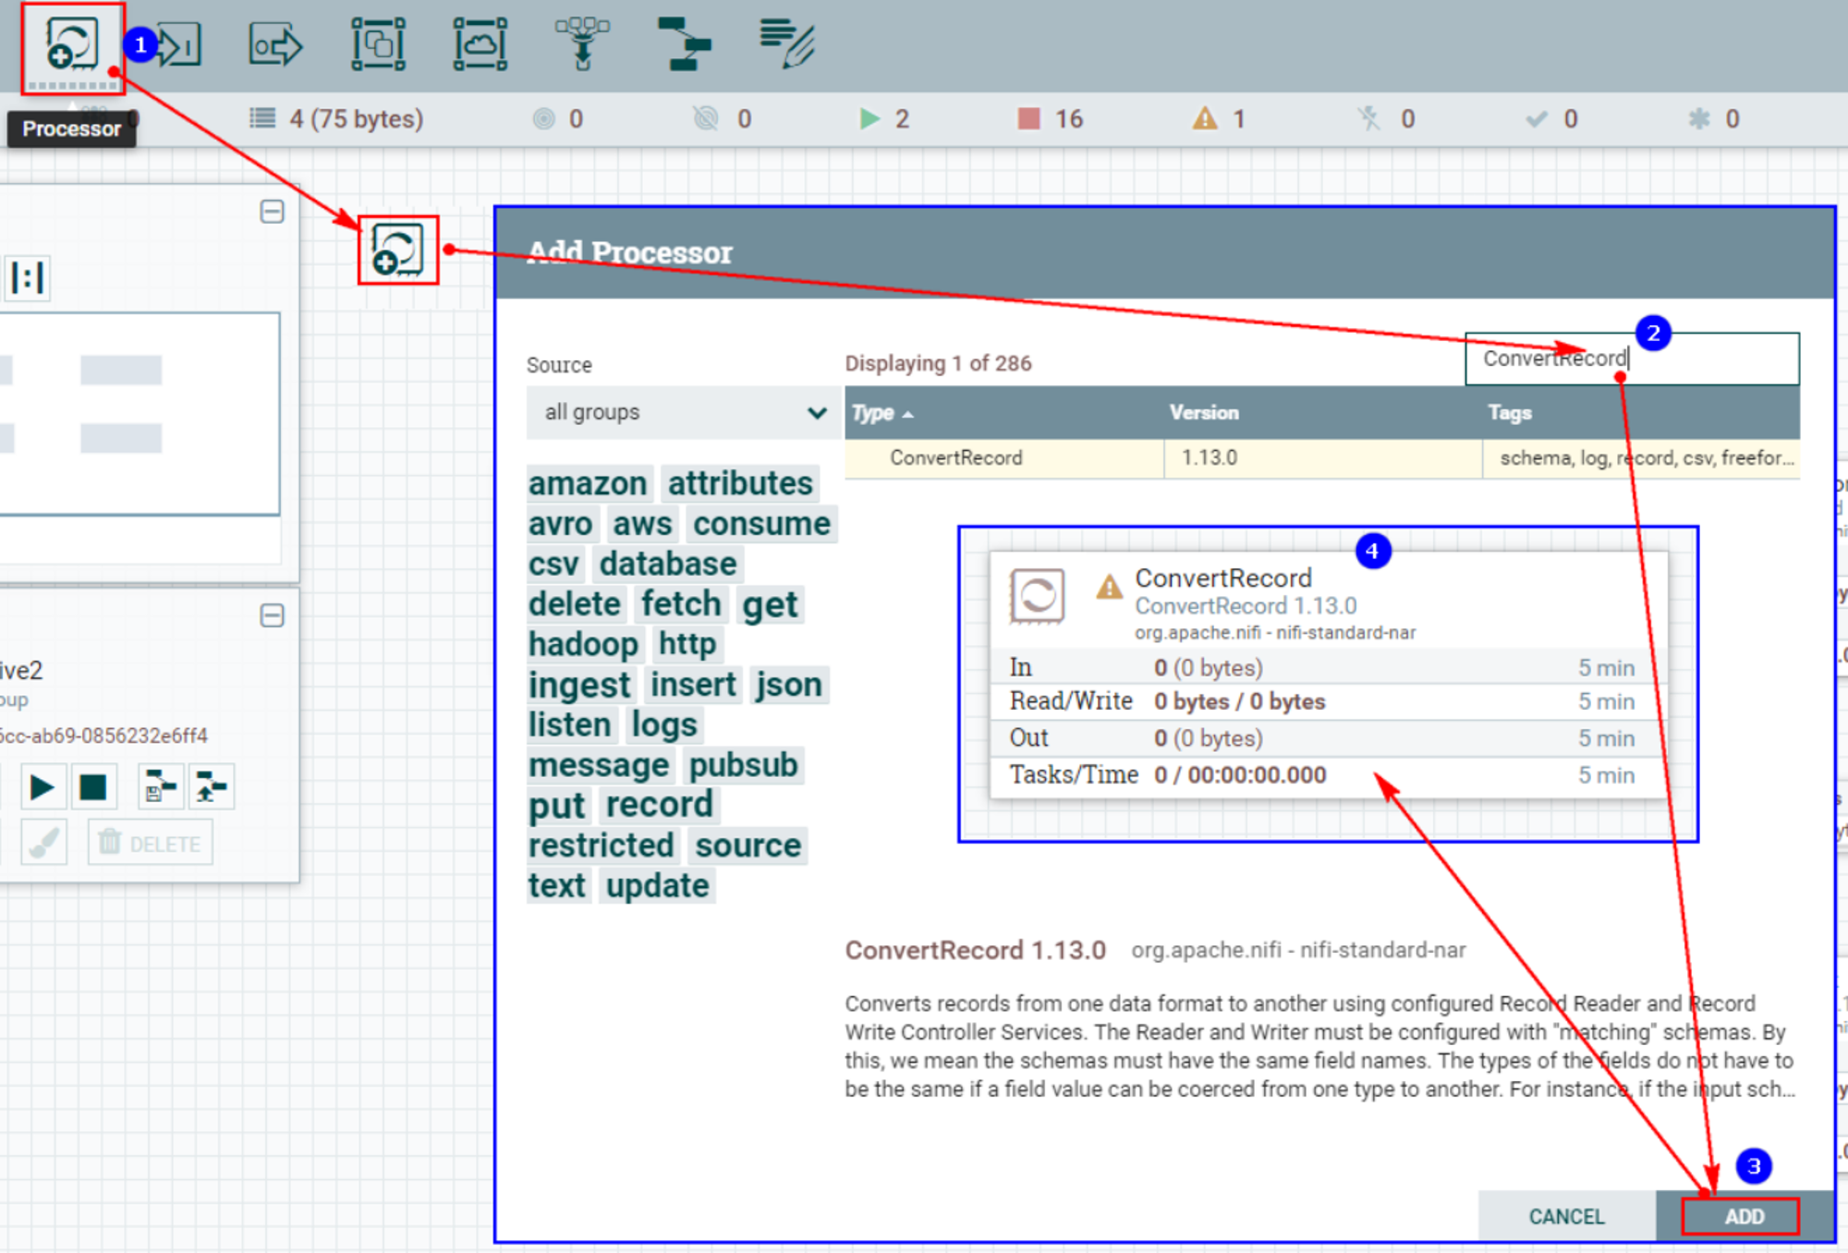The image size is (1848, 1253).
Task: Filter by the logs tag
Action: click(x=664, y=724)
